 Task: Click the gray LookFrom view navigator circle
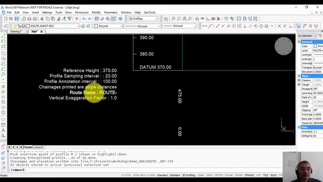pos(284,46)
